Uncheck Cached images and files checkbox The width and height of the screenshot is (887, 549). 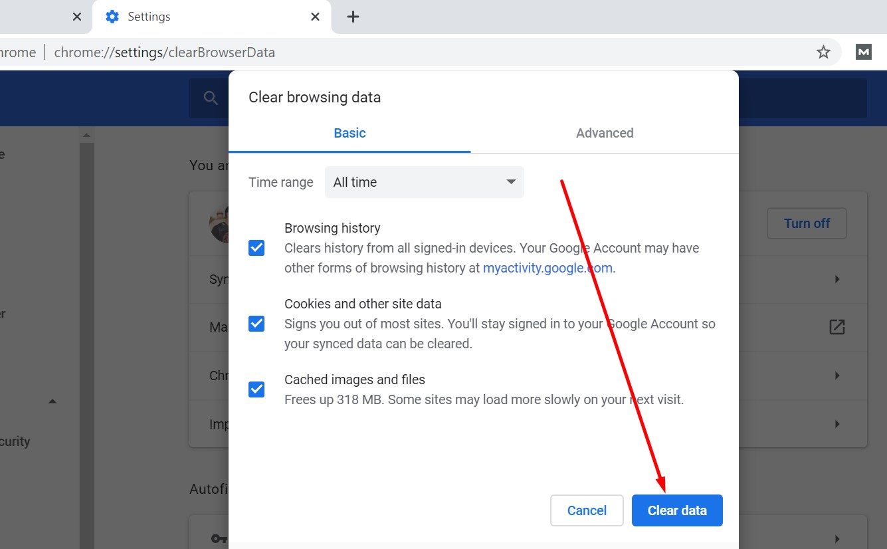256,389
